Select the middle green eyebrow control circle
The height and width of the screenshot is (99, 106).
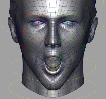[x=68, y=15]
